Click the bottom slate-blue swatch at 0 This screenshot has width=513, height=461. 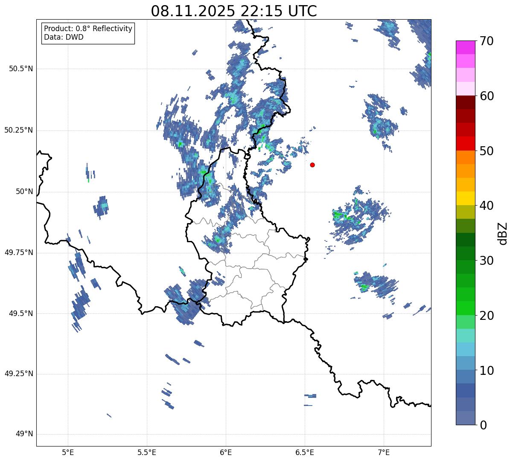[x=465, y=418]
